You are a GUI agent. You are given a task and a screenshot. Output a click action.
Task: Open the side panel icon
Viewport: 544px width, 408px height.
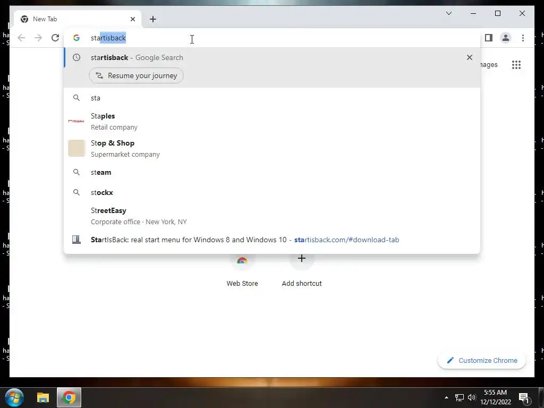489,38
